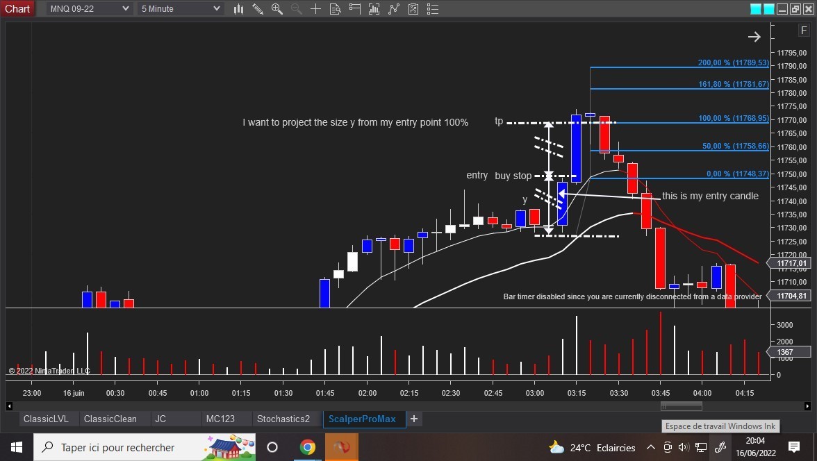Minimize the chart window

pyautogui.click(x=782, y=9)
